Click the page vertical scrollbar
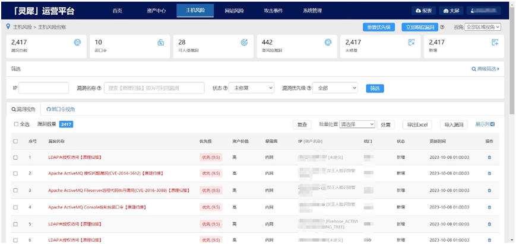 (x=512, y=62)
